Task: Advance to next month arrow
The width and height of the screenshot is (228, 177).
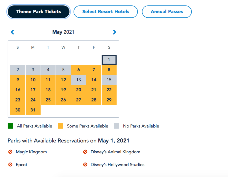Action: pyautogui.click(x=114, y=32)
